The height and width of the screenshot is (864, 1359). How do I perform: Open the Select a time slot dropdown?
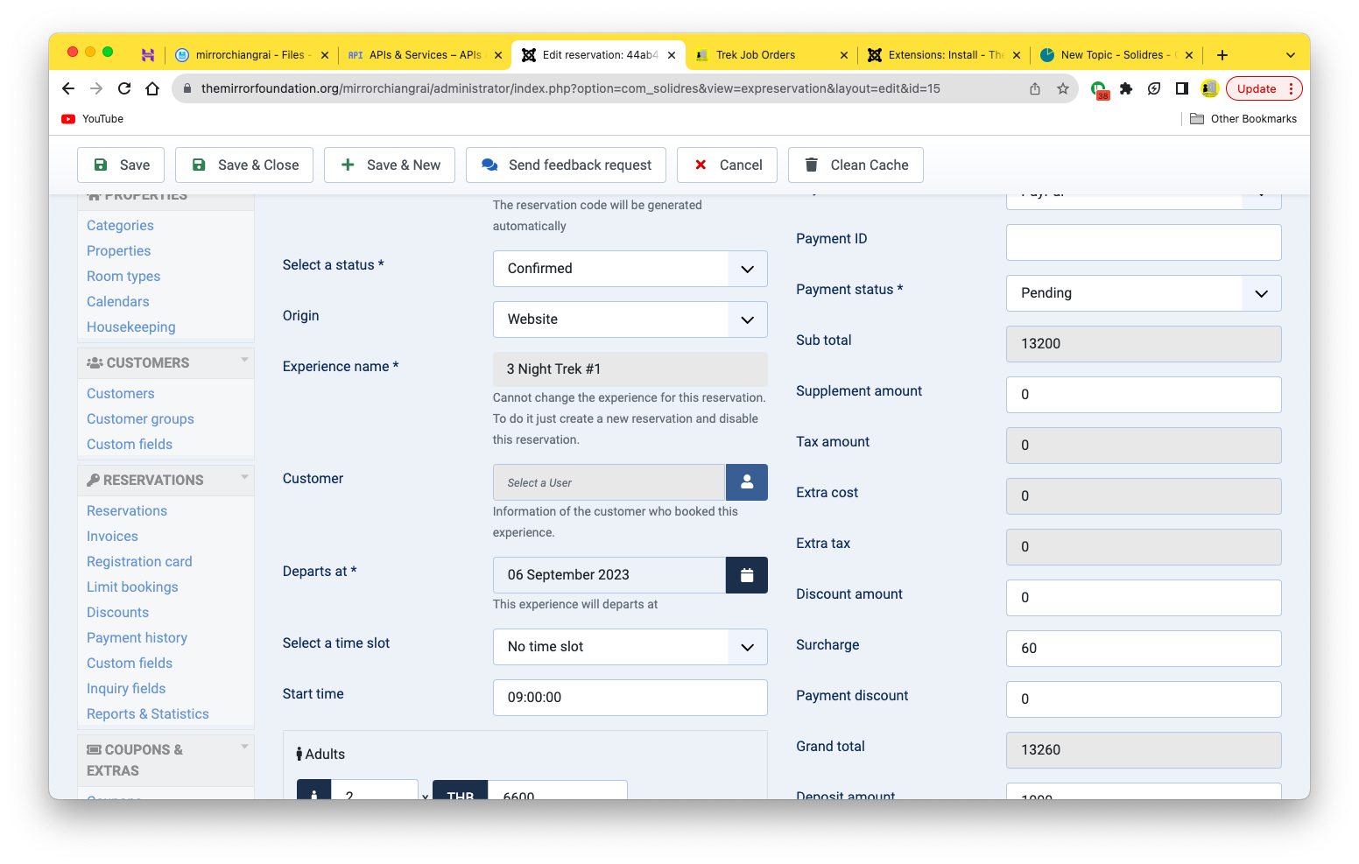(630, 647)
